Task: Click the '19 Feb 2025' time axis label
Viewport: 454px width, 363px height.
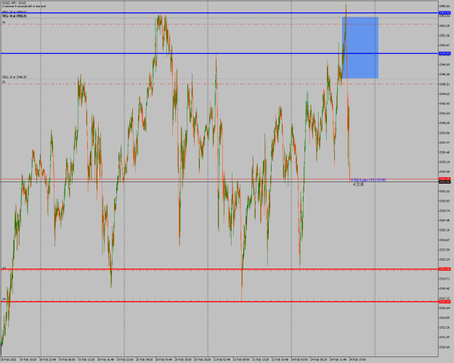Action: tap(9, 359)
